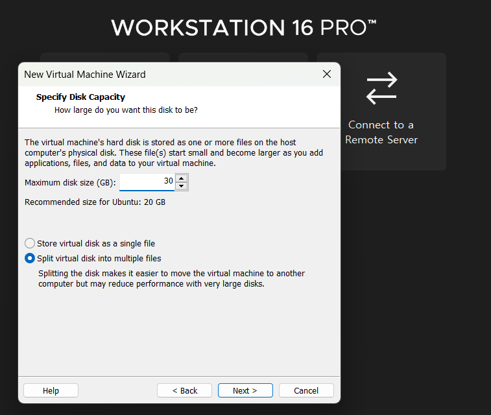Viewport: 491px width, 415px height.
Task: Open Connect to a Remote Server tile
Action: pos(381,112)
